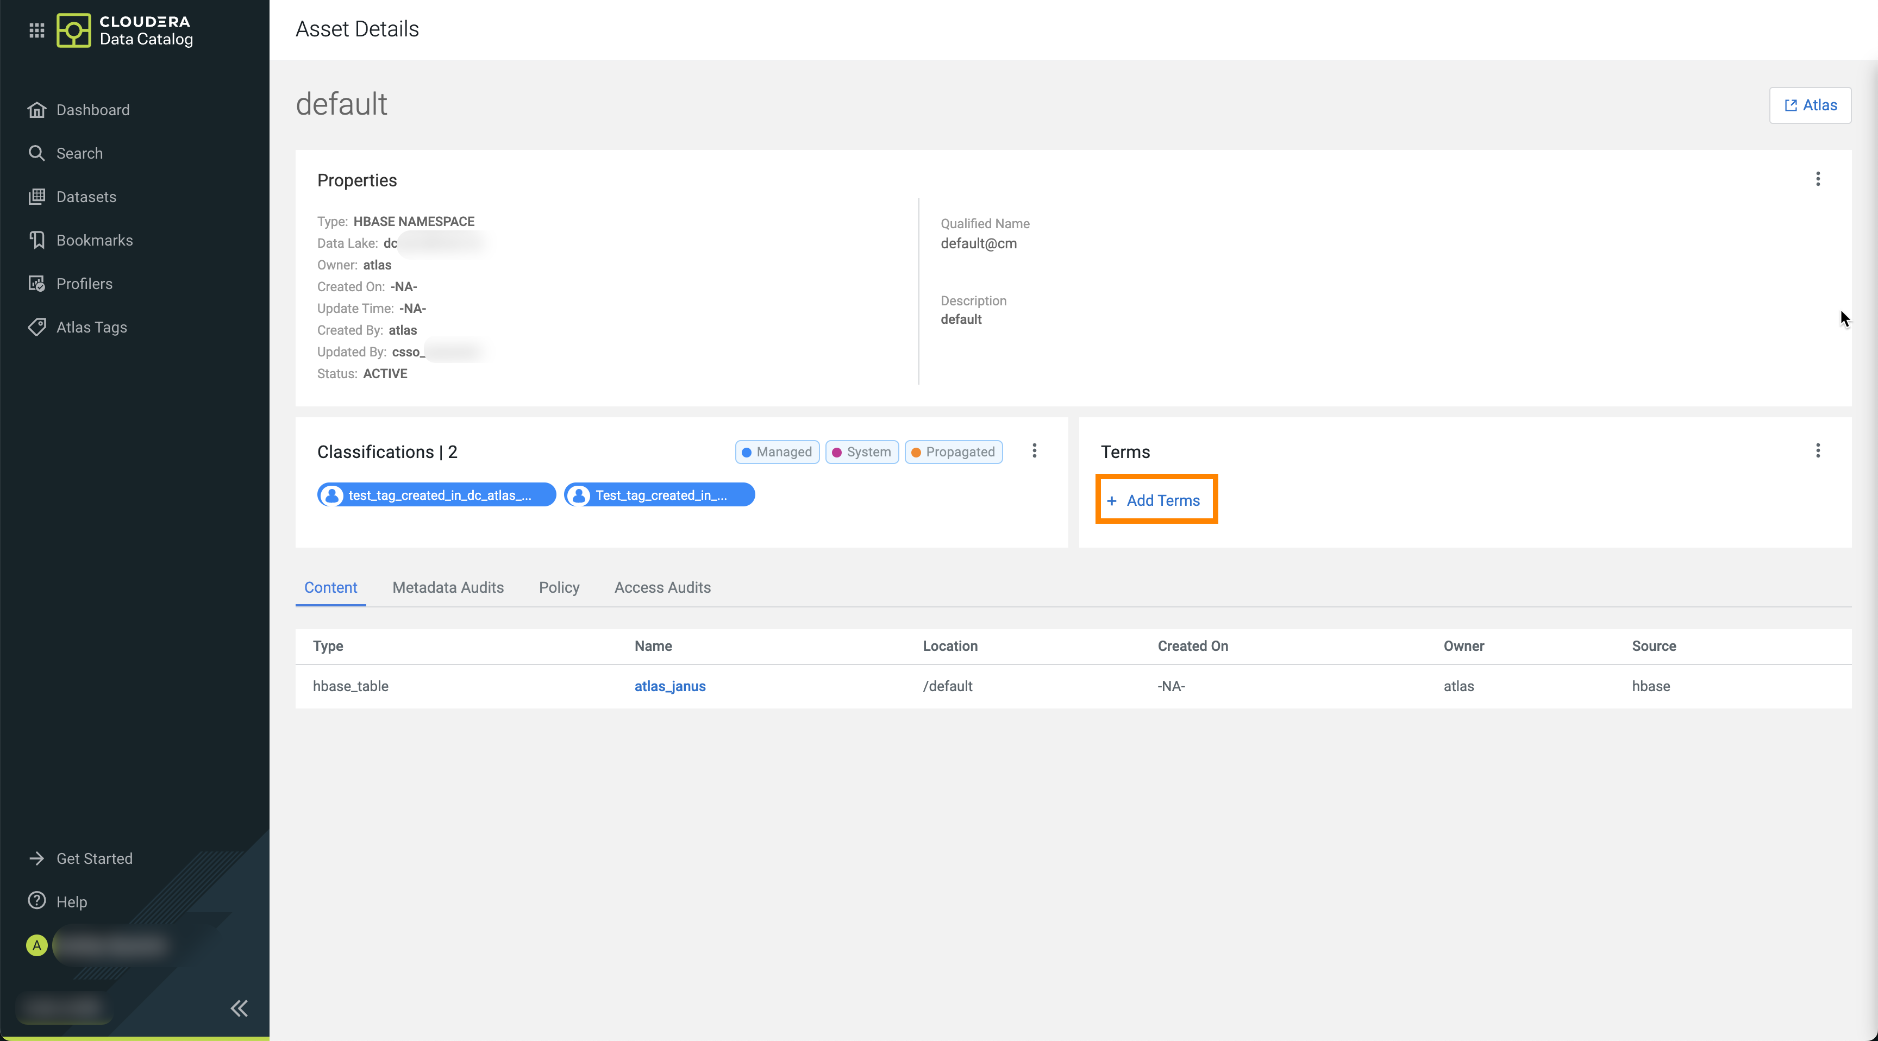Open the app switcher grid icon

[x=36, y=30]
